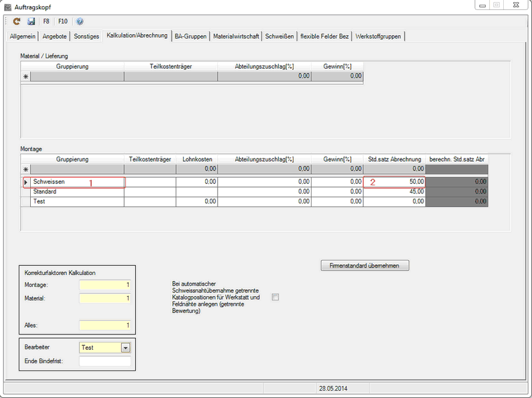
Task: Select the Schweissen row arrow marker
Action: (26, 182)
